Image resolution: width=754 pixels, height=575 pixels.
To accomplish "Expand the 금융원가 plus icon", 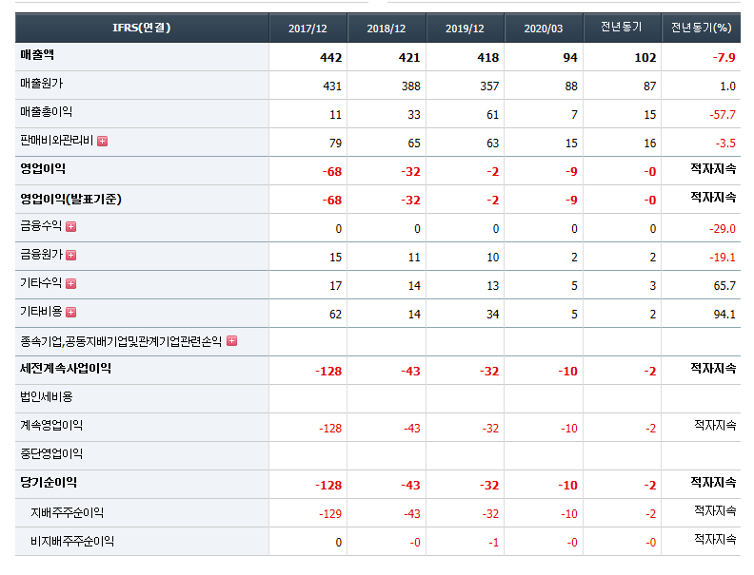I will tap(71, 256).
